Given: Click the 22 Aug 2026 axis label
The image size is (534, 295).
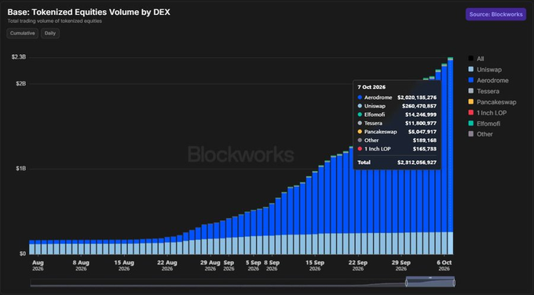Looking at the screenshot, I should click(x=167, y=265).
